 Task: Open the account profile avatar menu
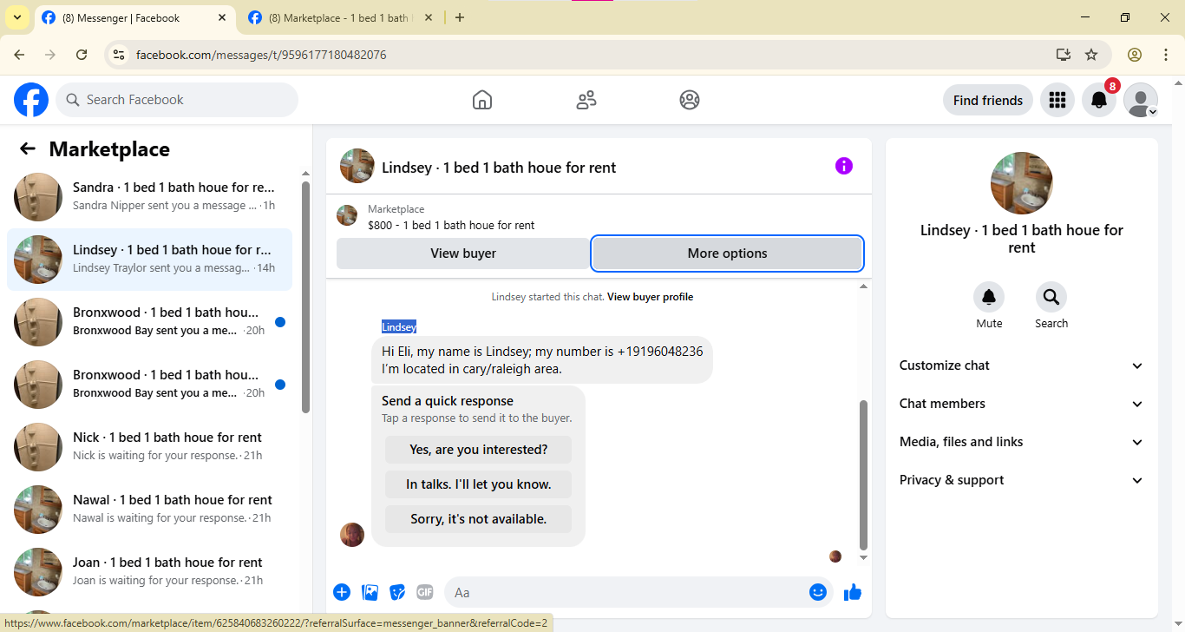pos(1141,100)
